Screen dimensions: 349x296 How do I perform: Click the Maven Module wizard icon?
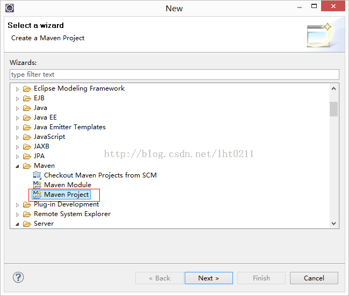pos(37,185)
